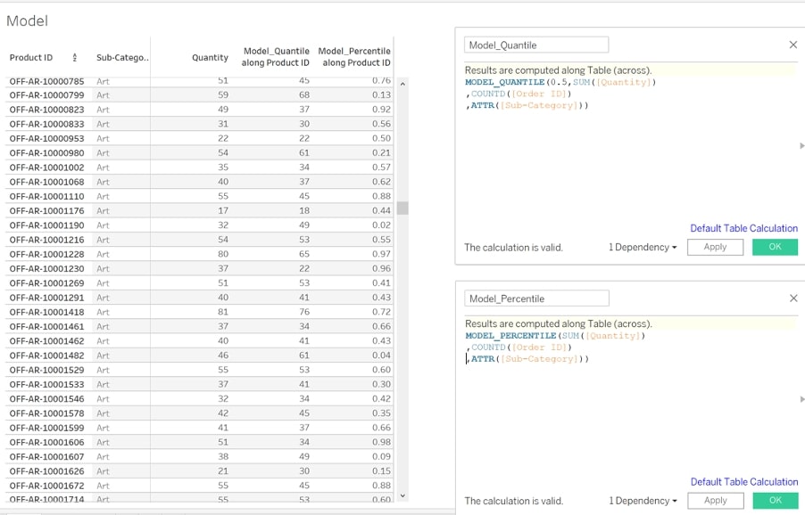This screenshot has height=515, width=805.
Task: Click Quantity value 17 for OFF-AR-10001176
Action: click(x=223, y=210)
